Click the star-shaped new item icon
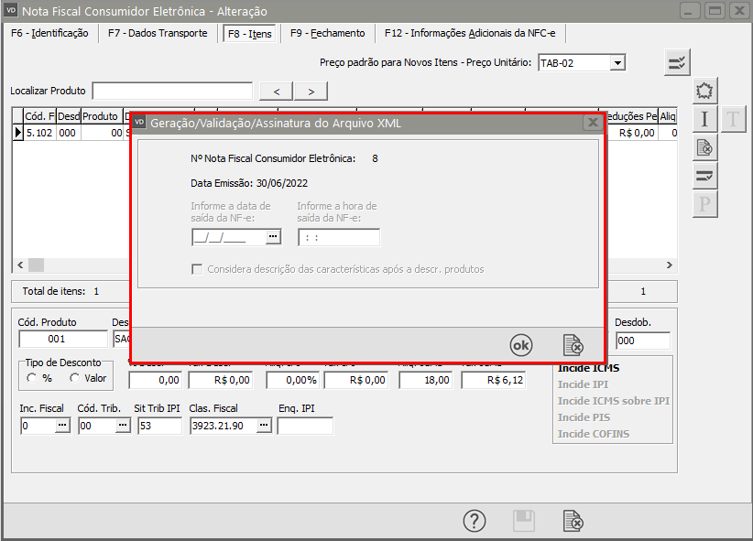 tap(704, 91)
